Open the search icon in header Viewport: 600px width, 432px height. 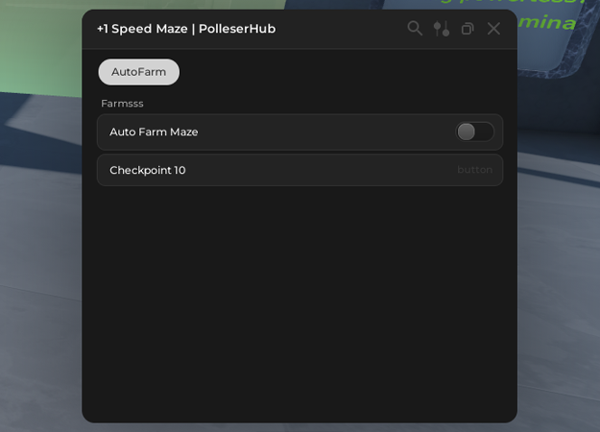coord(415,29)
